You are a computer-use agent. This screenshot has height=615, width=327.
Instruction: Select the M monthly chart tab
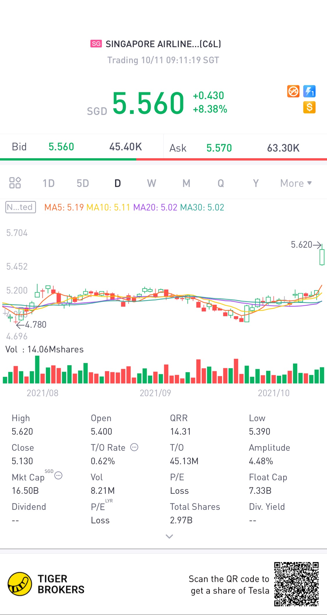coord(186,183)
